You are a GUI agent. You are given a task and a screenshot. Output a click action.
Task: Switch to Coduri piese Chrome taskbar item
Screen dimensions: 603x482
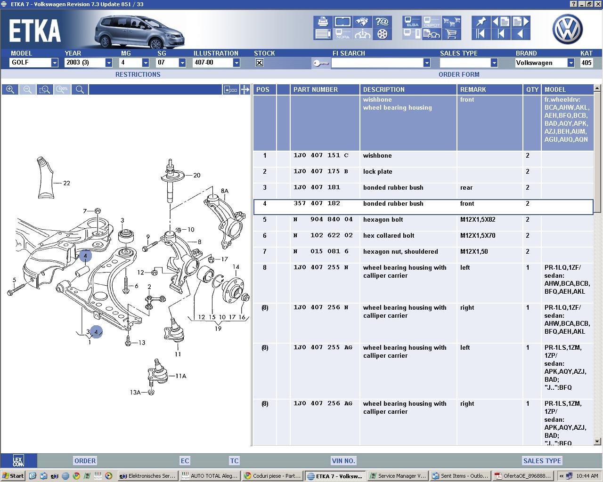pos(272,476)
